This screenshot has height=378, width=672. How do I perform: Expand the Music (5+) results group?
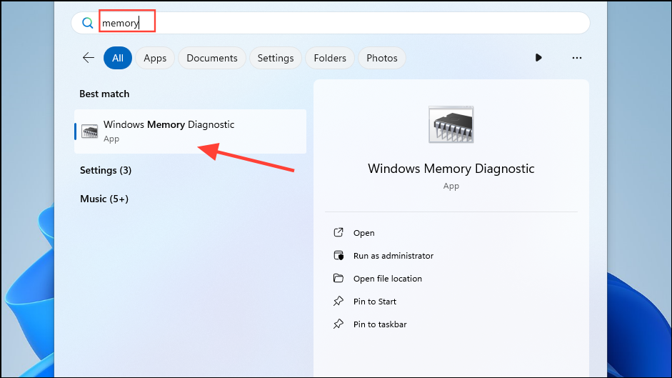tap(104, 199)
